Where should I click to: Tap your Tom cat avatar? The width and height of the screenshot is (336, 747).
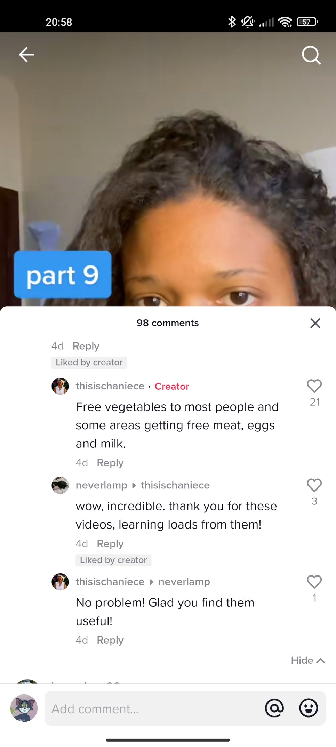coord(24,708)
